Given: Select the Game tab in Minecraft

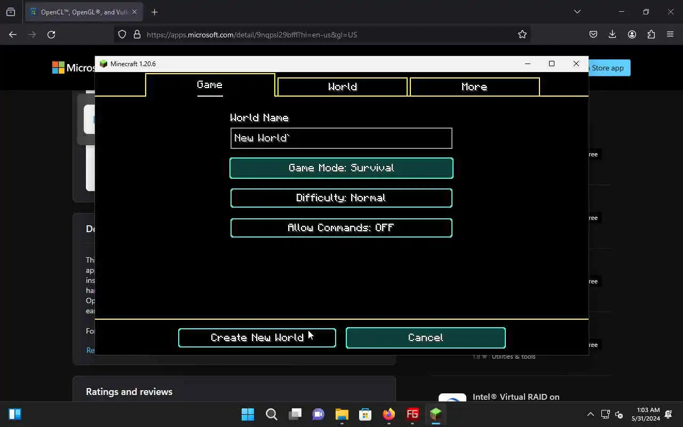Looking at the screenshot, I should coord(210,85).
